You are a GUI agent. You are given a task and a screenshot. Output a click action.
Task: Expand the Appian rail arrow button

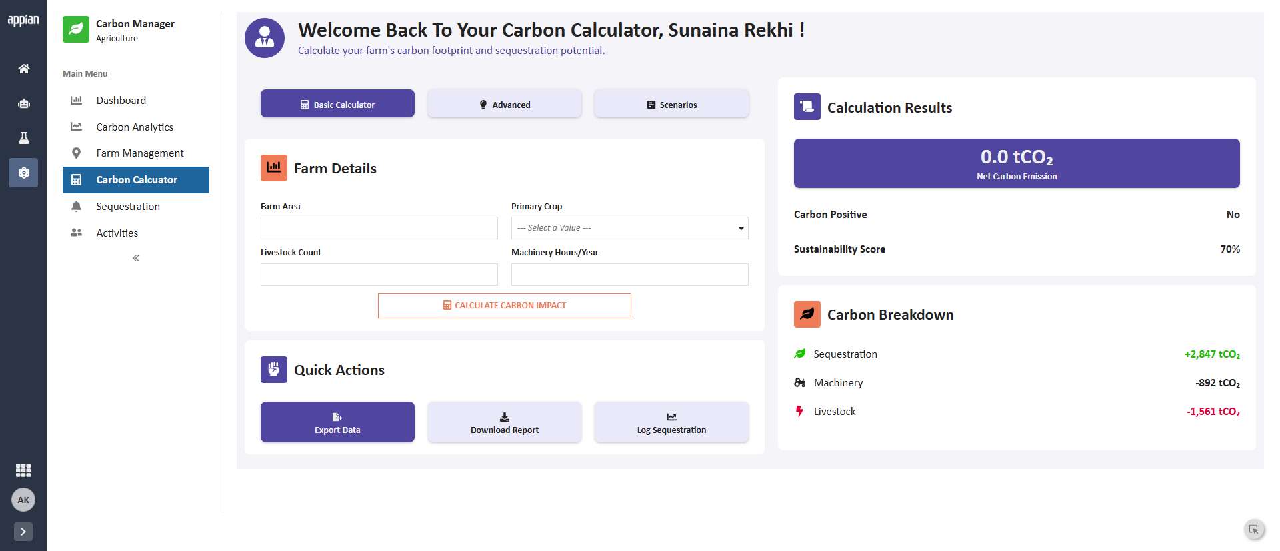tap(23, 532)
